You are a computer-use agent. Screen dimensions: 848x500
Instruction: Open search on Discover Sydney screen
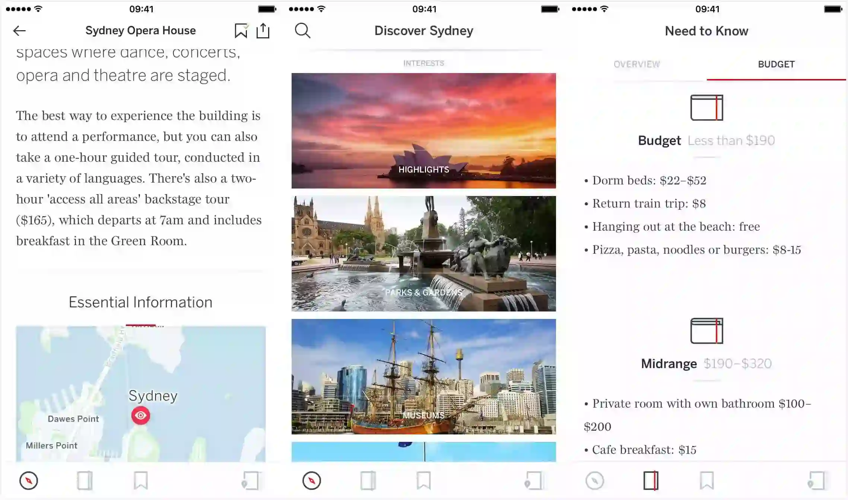(x=302, y=31)
